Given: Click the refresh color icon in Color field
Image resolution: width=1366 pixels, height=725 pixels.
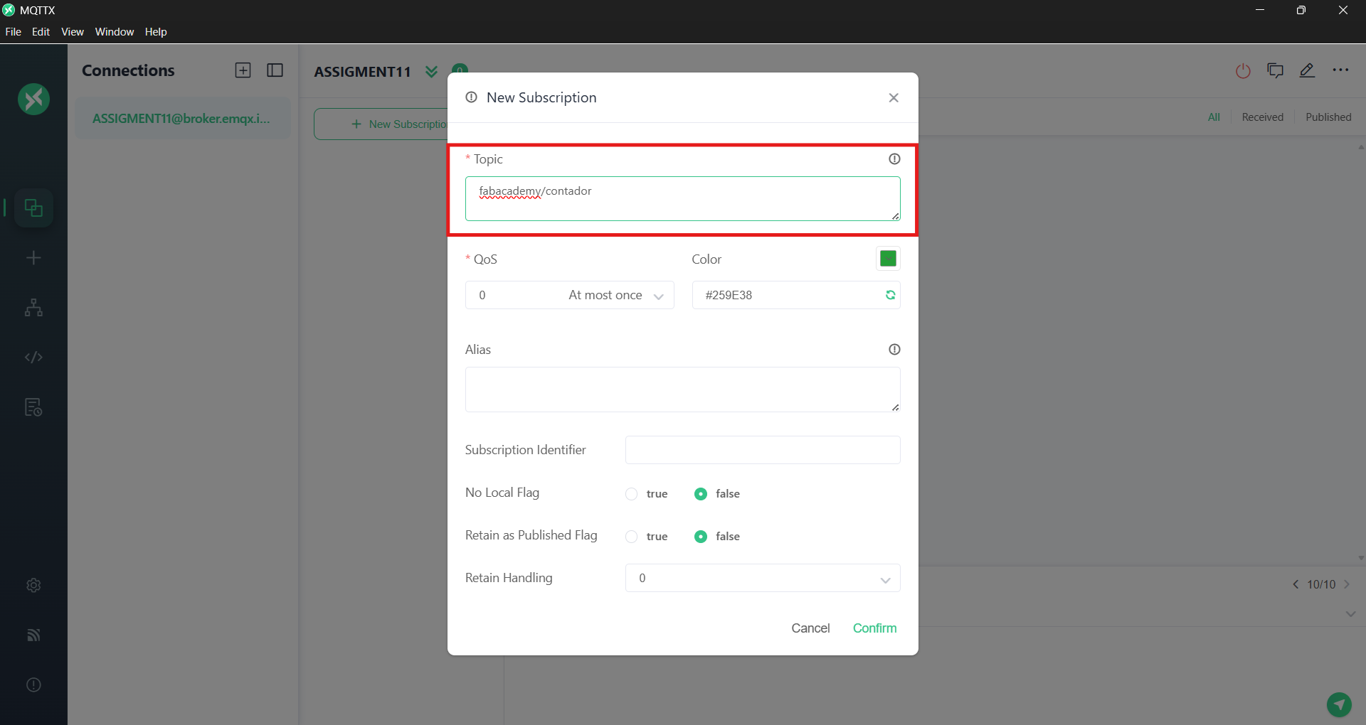Looking at the screenshot, I should (890, 295).
